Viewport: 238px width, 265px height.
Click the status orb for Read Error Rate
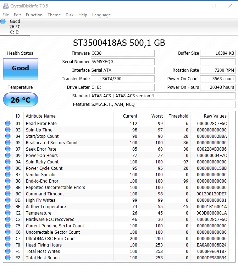click(8, 123)
